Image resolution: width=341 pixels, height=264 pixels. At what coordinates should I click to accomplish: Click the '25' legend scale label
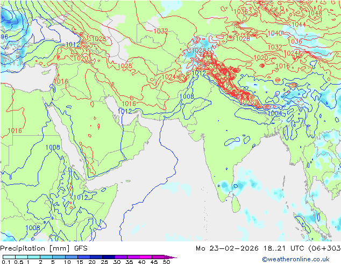click(x=104, y=262)
